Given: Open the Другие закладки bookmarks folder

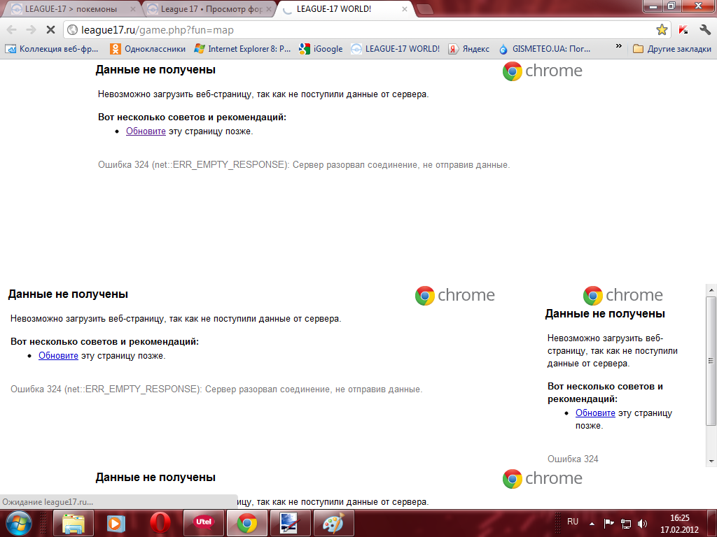Looking at the screenshot, I should pos(672,49).
